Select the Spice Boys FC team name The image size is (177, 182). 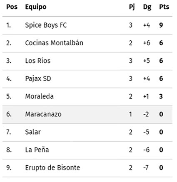click(x=46, y=25)
